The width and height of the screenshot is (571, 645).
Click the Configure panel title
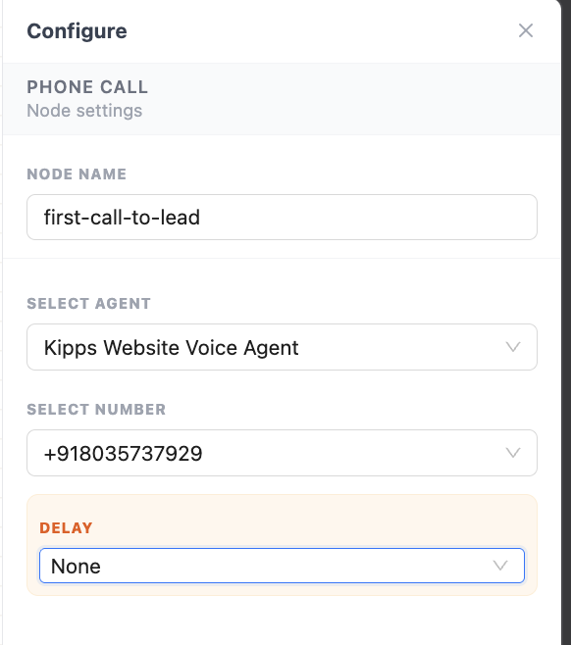(77, 31)
